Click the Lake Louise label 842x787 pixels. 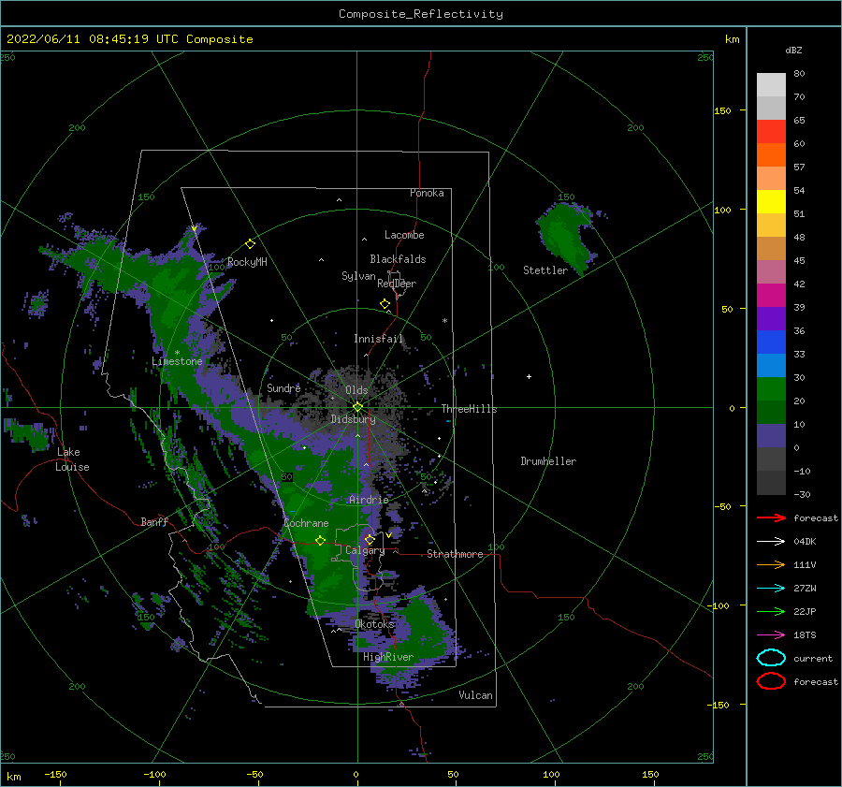coord(72,459)
